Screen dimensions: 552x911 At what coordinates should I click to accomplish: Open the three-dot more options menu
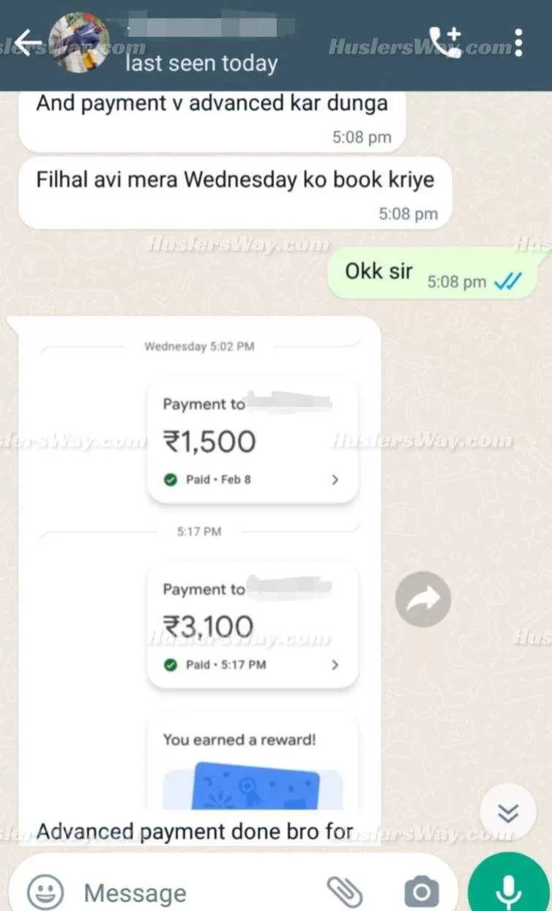[518, 42]
